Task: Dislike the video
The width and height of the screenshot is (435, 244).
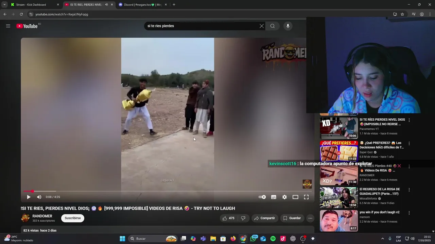Action: tap(243, 218)
